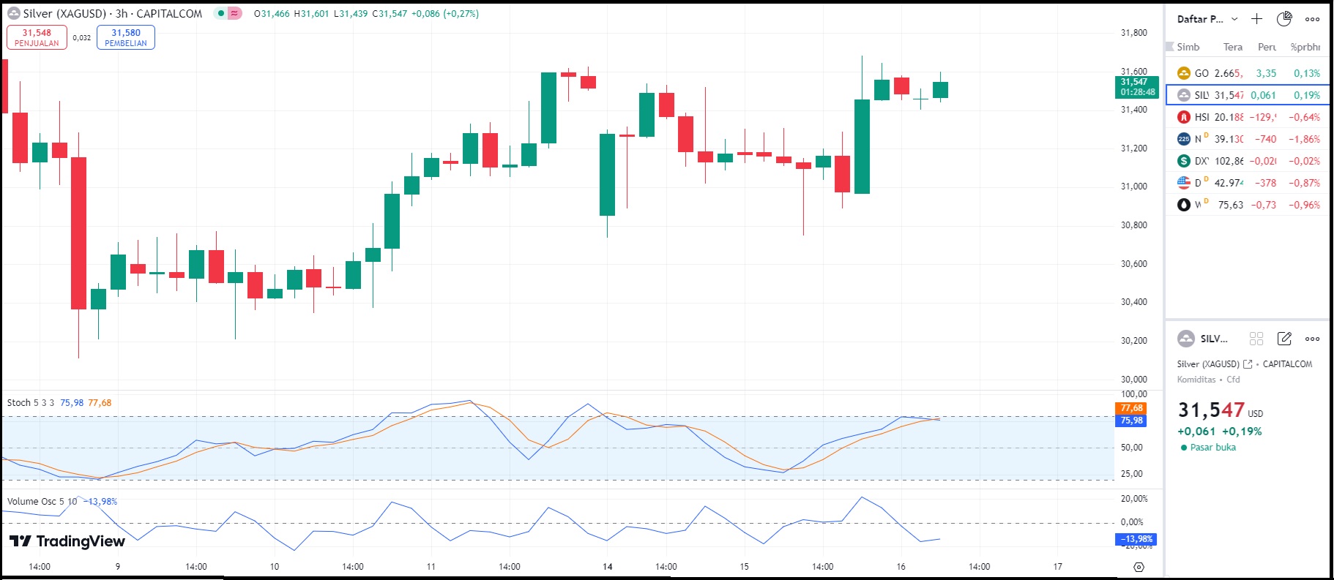
Task: Open the watchlist three-dot options menu
Action: 1312,19
